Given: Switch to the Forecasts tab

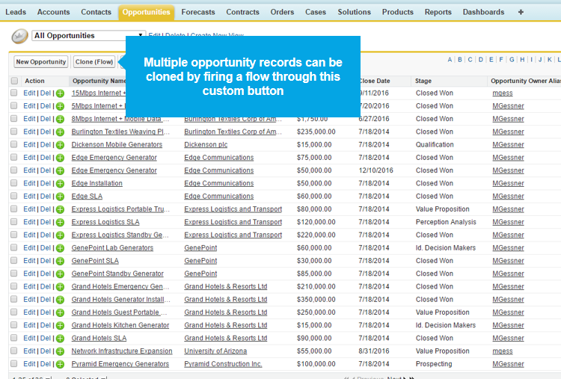Looking at the screenshot, I should click(x=197, y=12).
